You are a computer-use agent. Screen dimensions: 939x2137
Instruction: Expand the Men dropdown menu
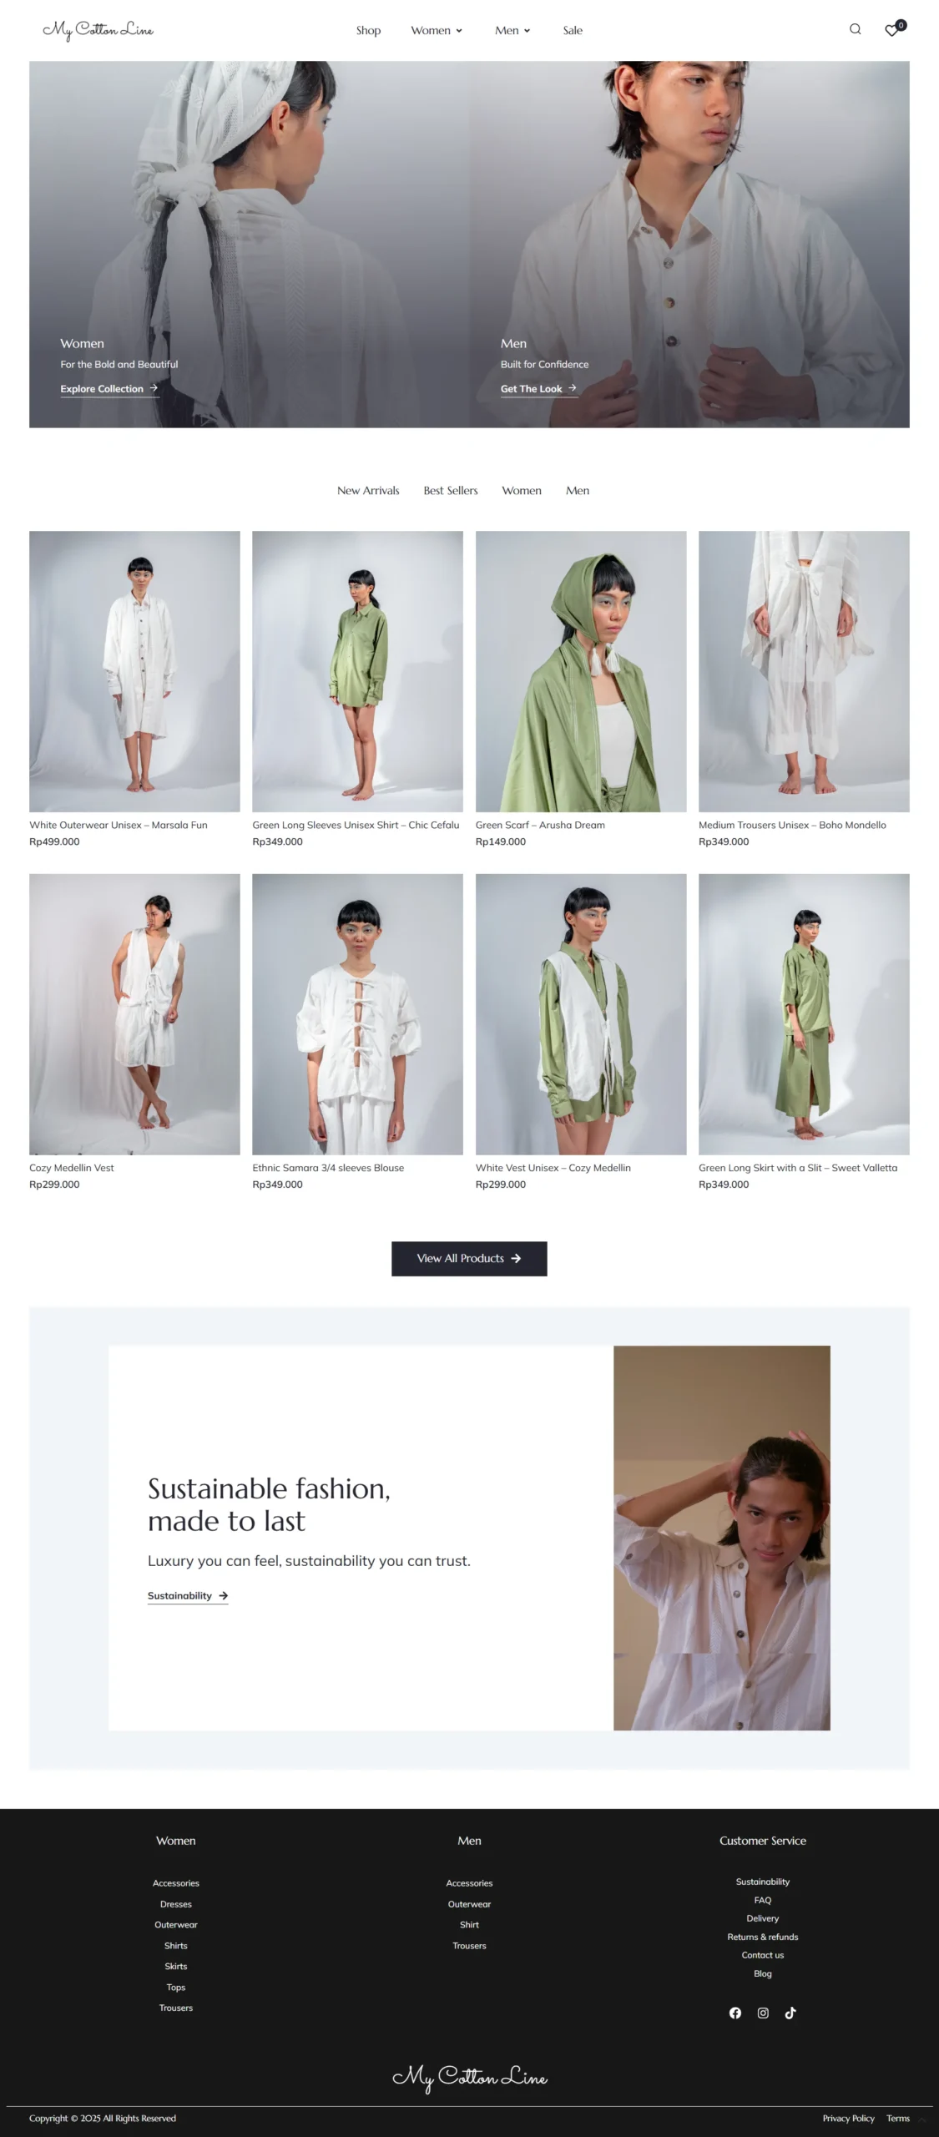point(512,30)
